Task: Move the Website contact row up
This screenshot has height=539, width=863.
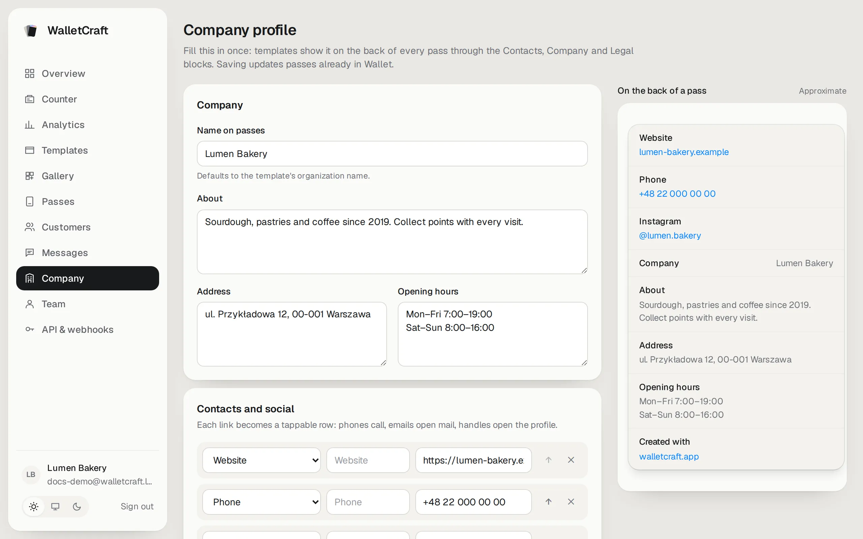Action: click(548, 460)
